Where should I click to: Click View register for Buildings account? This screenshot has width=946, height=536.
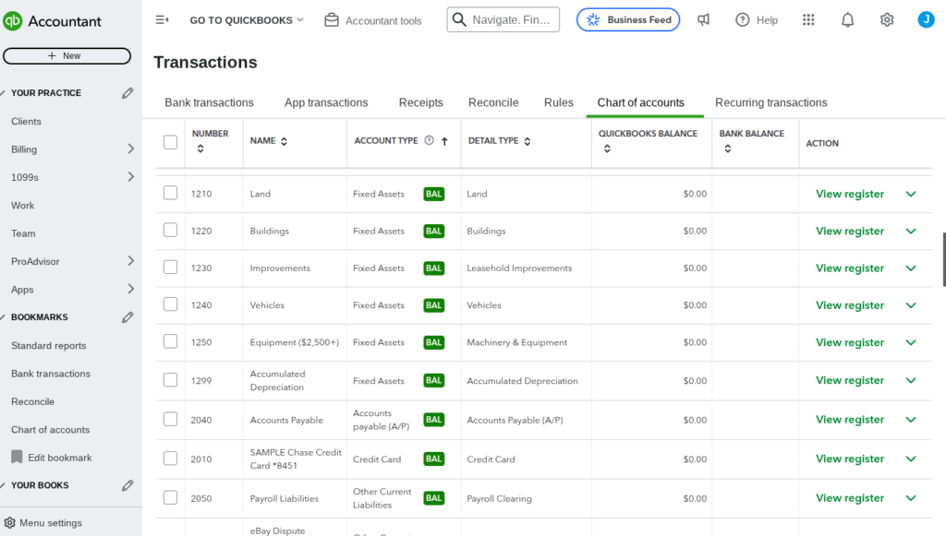click(x=849, y=231)
